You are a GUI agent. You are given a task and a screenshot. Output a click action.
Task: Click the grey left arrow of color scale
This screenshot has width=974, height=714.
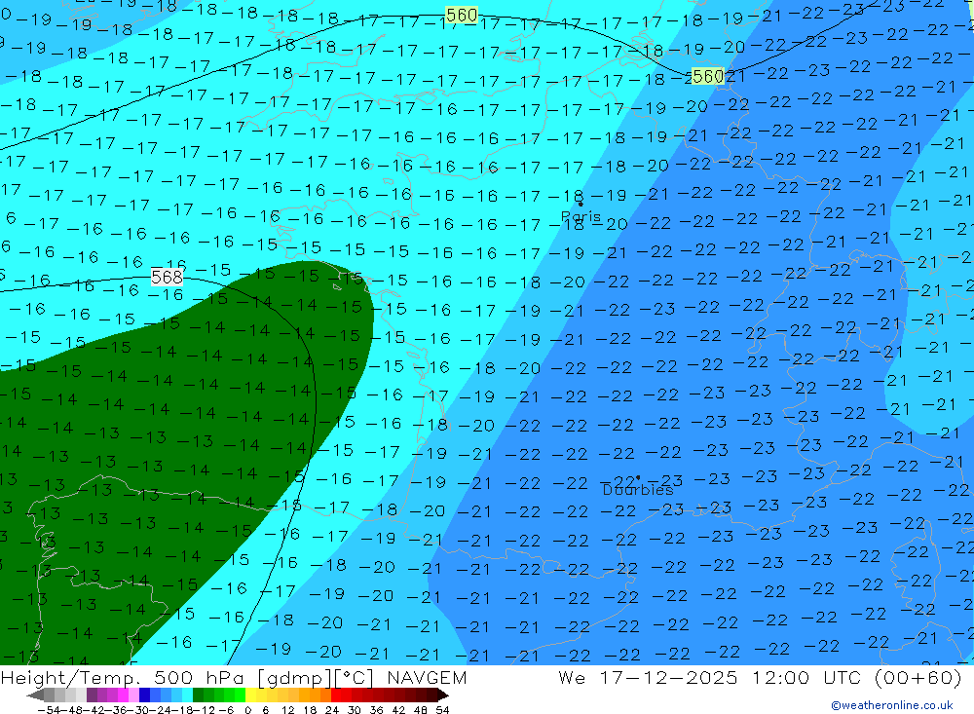click(35, 695)
